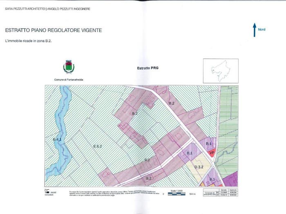Click the "50.0 m" scale distance label
The image size is (286, 214).
tap(192, 194)
